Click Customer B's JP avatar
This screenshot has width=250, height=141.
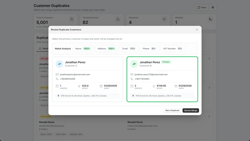(x=134, y=64)
